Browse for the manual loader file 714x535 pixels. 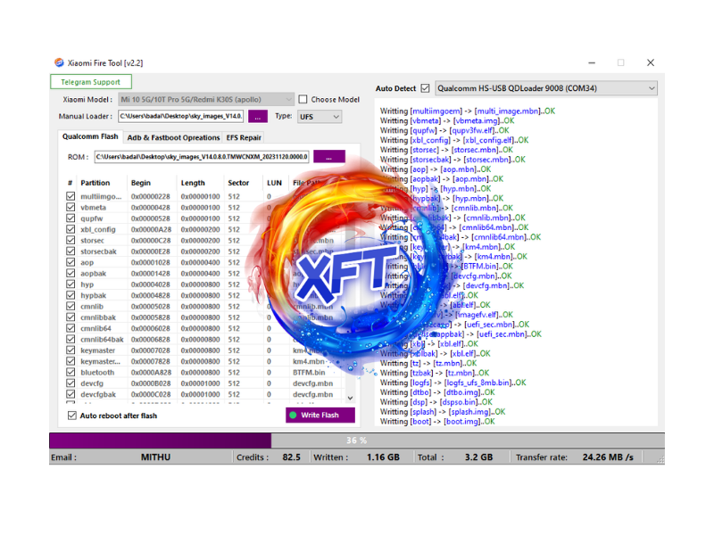coord(257,117)
